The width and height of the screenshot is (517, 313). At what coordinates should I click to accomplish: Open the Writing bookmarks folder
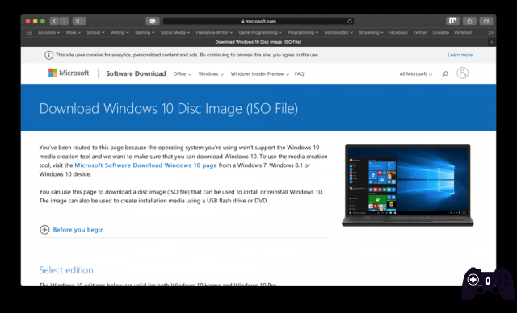click(x=120, y=32)
